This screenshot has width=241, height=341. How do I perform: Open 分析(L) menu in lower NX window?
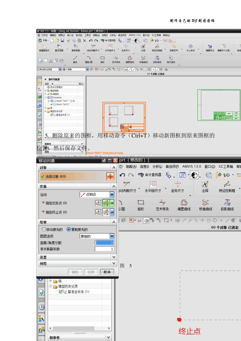coord(157,166)
